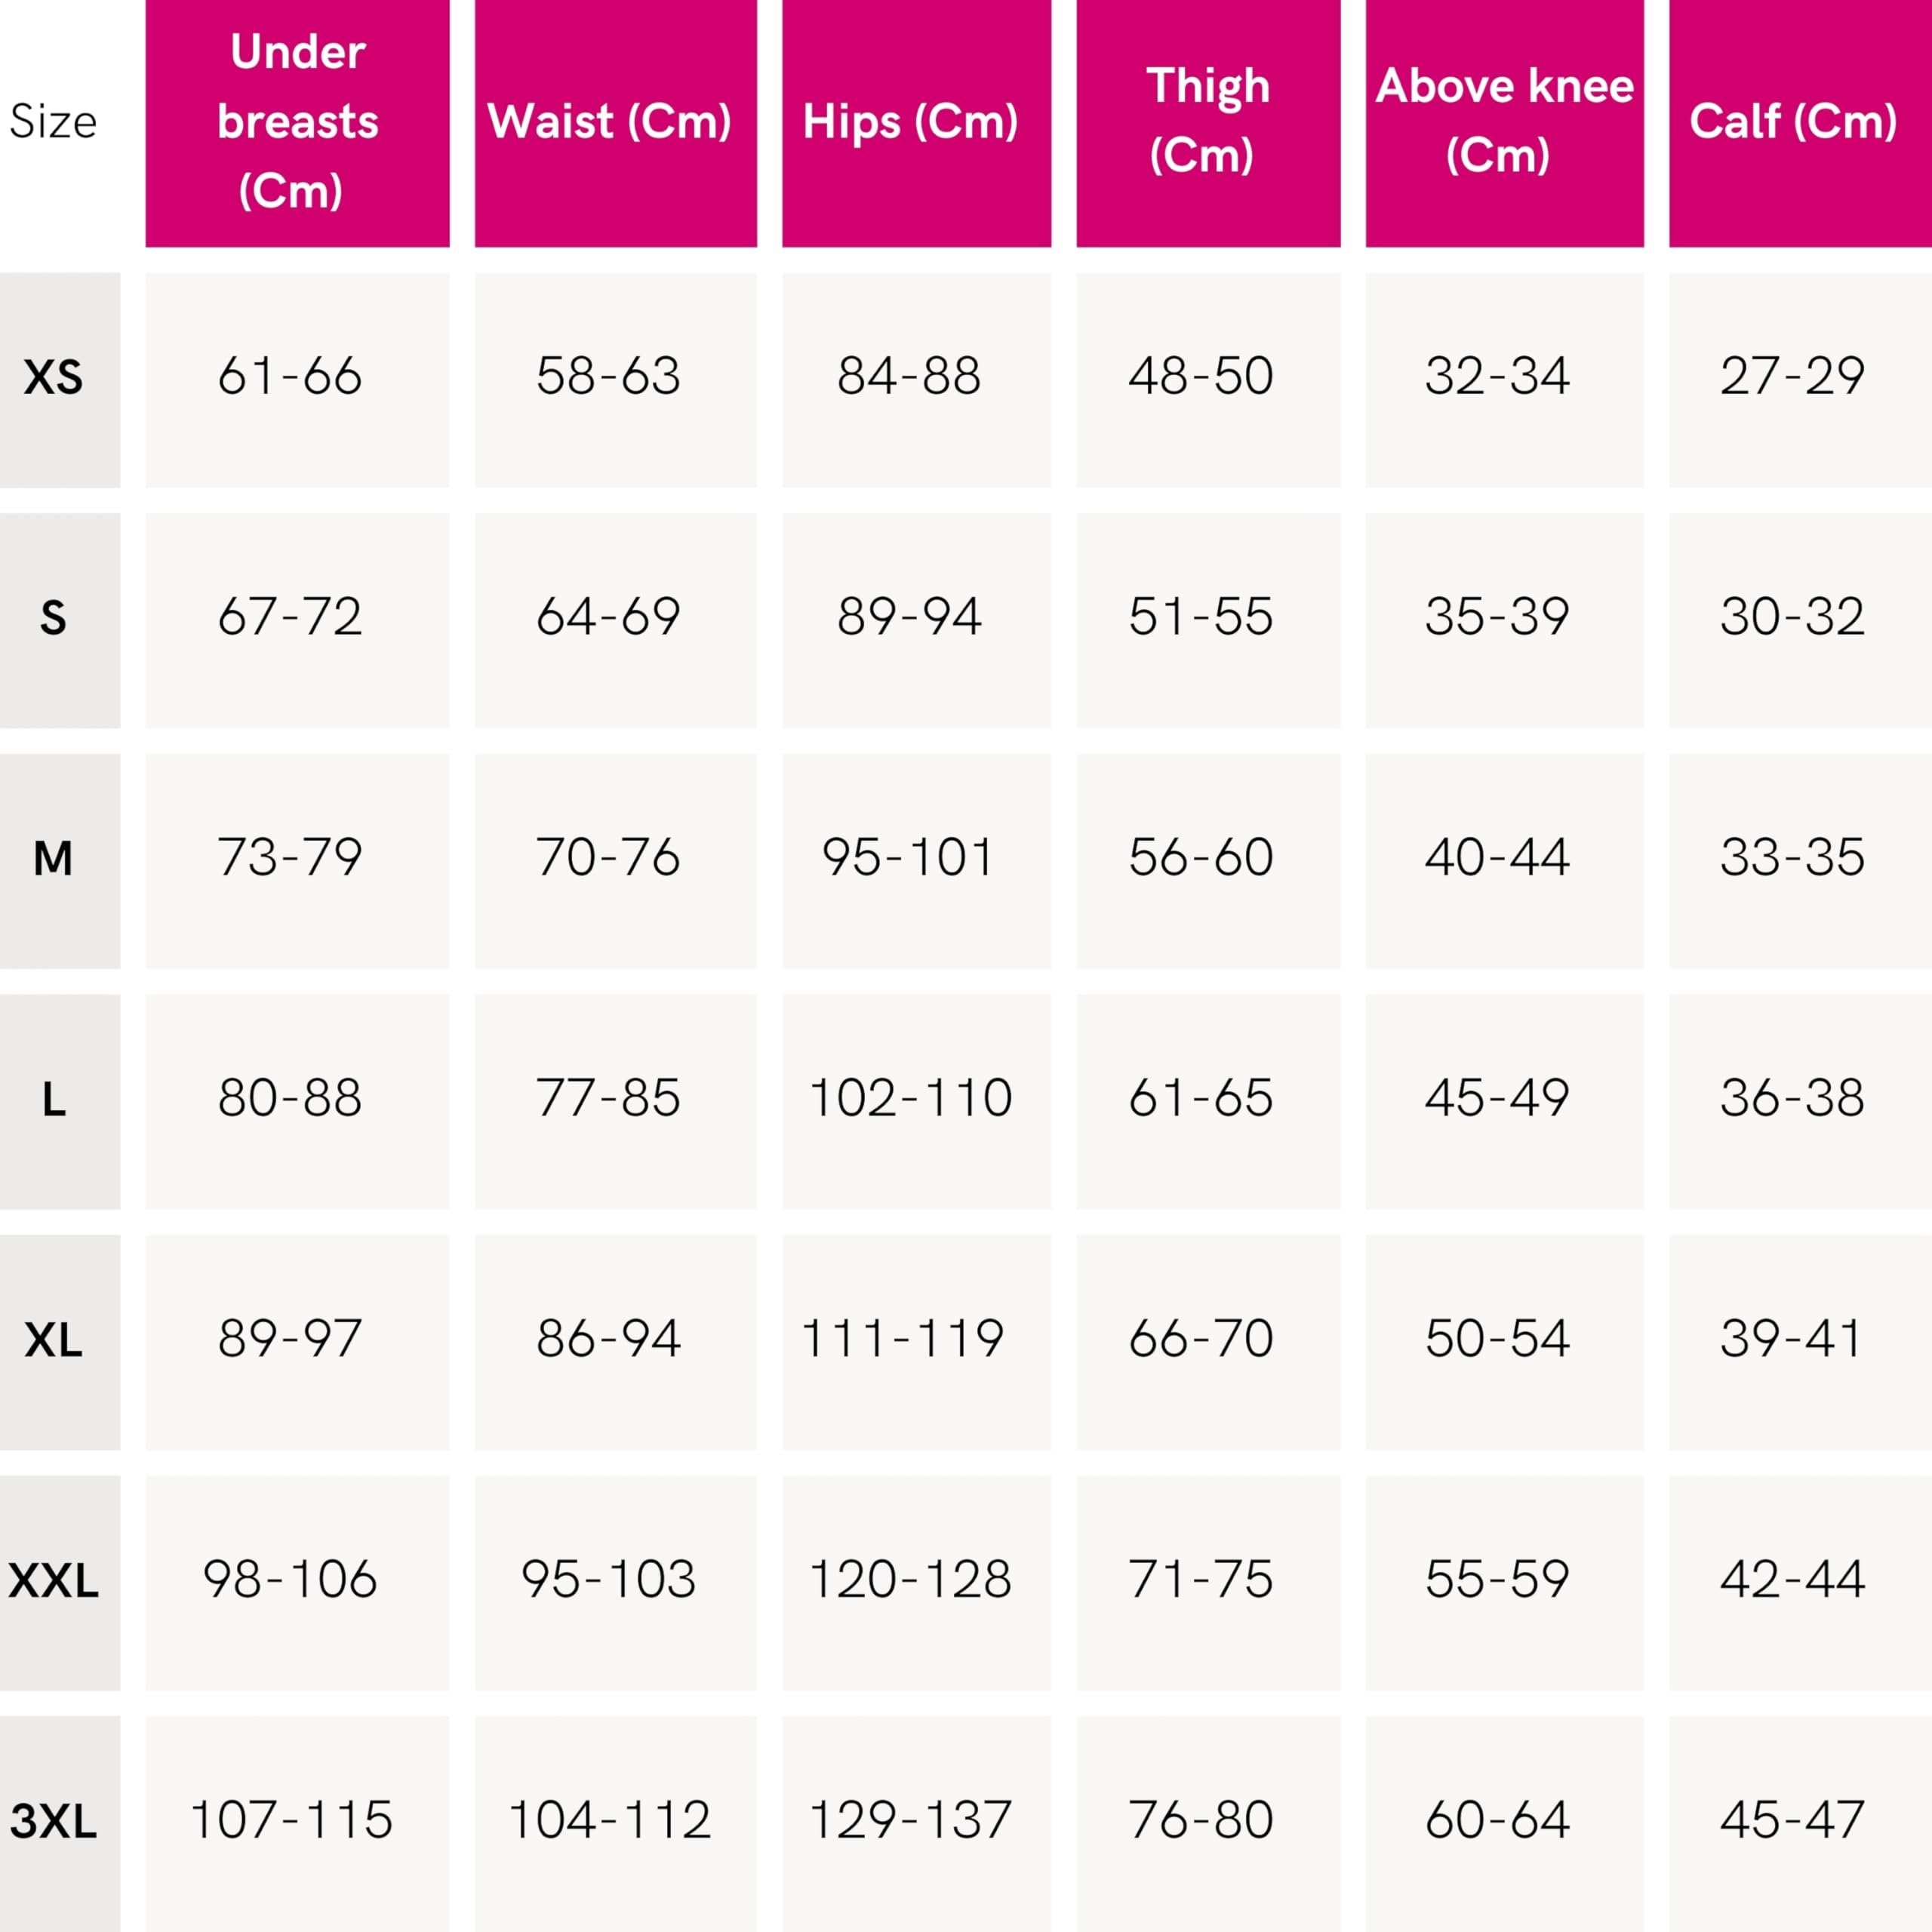This screenshot has width=1932, height=1932.
Task: Select the 61-65 thigh cell
Action: pos(1201,1099)
